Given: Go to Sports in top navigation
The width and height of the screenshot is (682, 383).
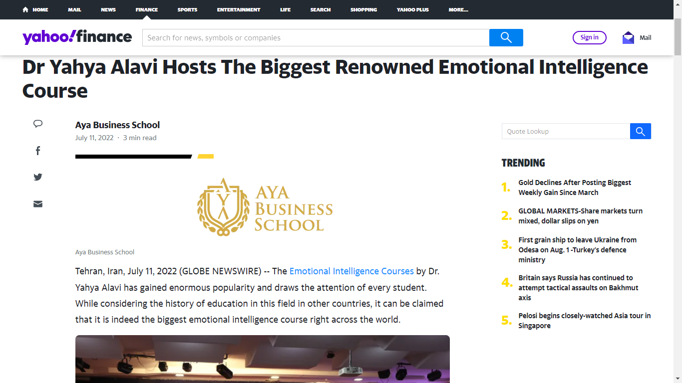Looking at the screenshot, I should tap(187, 9).
